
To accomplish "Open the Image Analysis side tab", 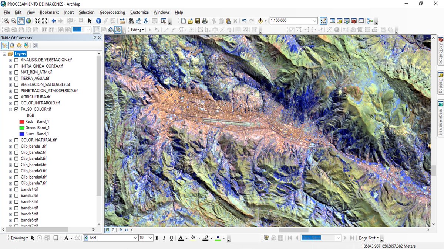I will click(441, 118).
